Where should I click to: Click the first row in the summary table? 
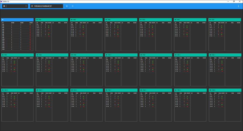click(17, 24)
